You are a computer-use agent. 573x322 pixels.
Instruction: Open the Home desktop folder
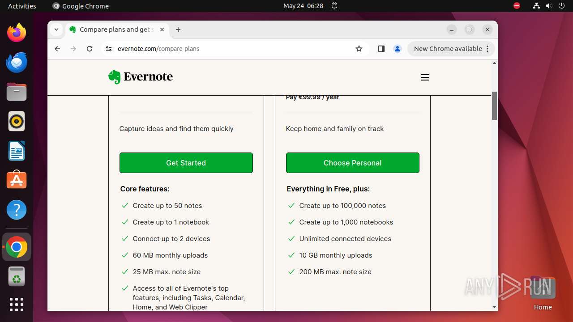pyautogui.click(x=543, y=293)
